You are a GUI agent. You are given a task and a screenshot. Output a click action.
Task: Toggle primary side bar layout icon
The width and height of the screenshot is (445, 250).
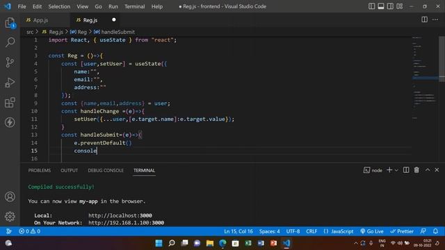point(371,6)
